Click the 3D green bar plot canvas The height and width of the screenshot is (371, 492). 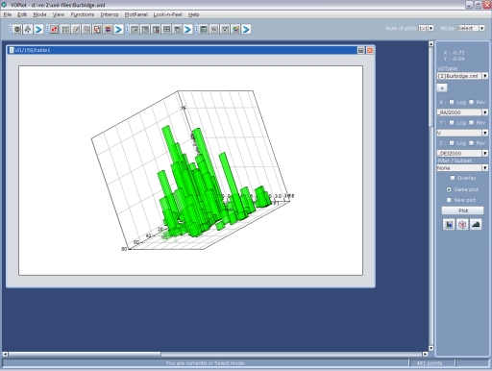[x=190, y=170]
